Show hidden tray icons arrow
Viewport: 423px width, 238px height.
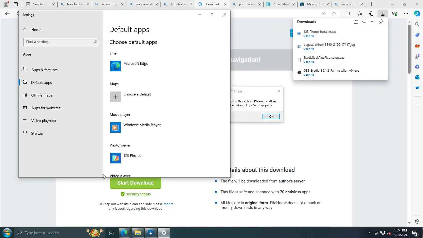370,233
